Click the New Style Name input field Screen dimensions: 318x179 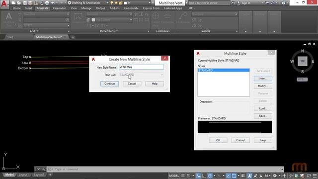pos(141,67)
